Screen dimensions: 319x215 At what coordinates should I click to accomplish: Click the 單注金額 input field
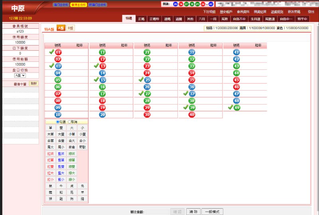tap(157, 212)
